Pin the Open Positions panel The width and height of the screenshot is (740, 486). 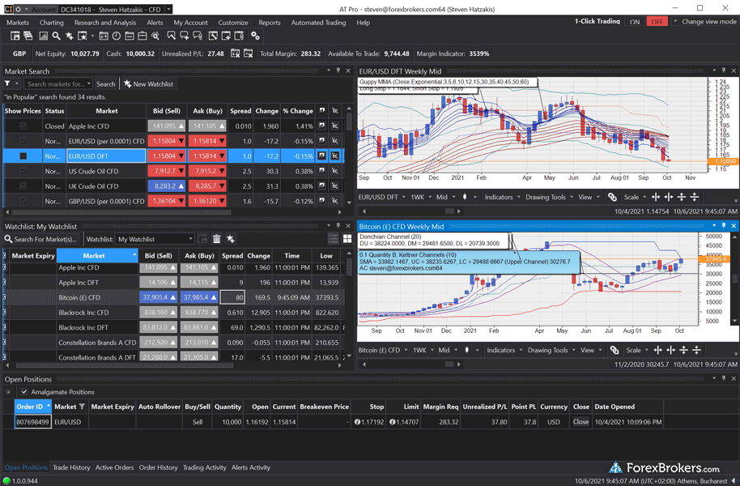point(724,379)
